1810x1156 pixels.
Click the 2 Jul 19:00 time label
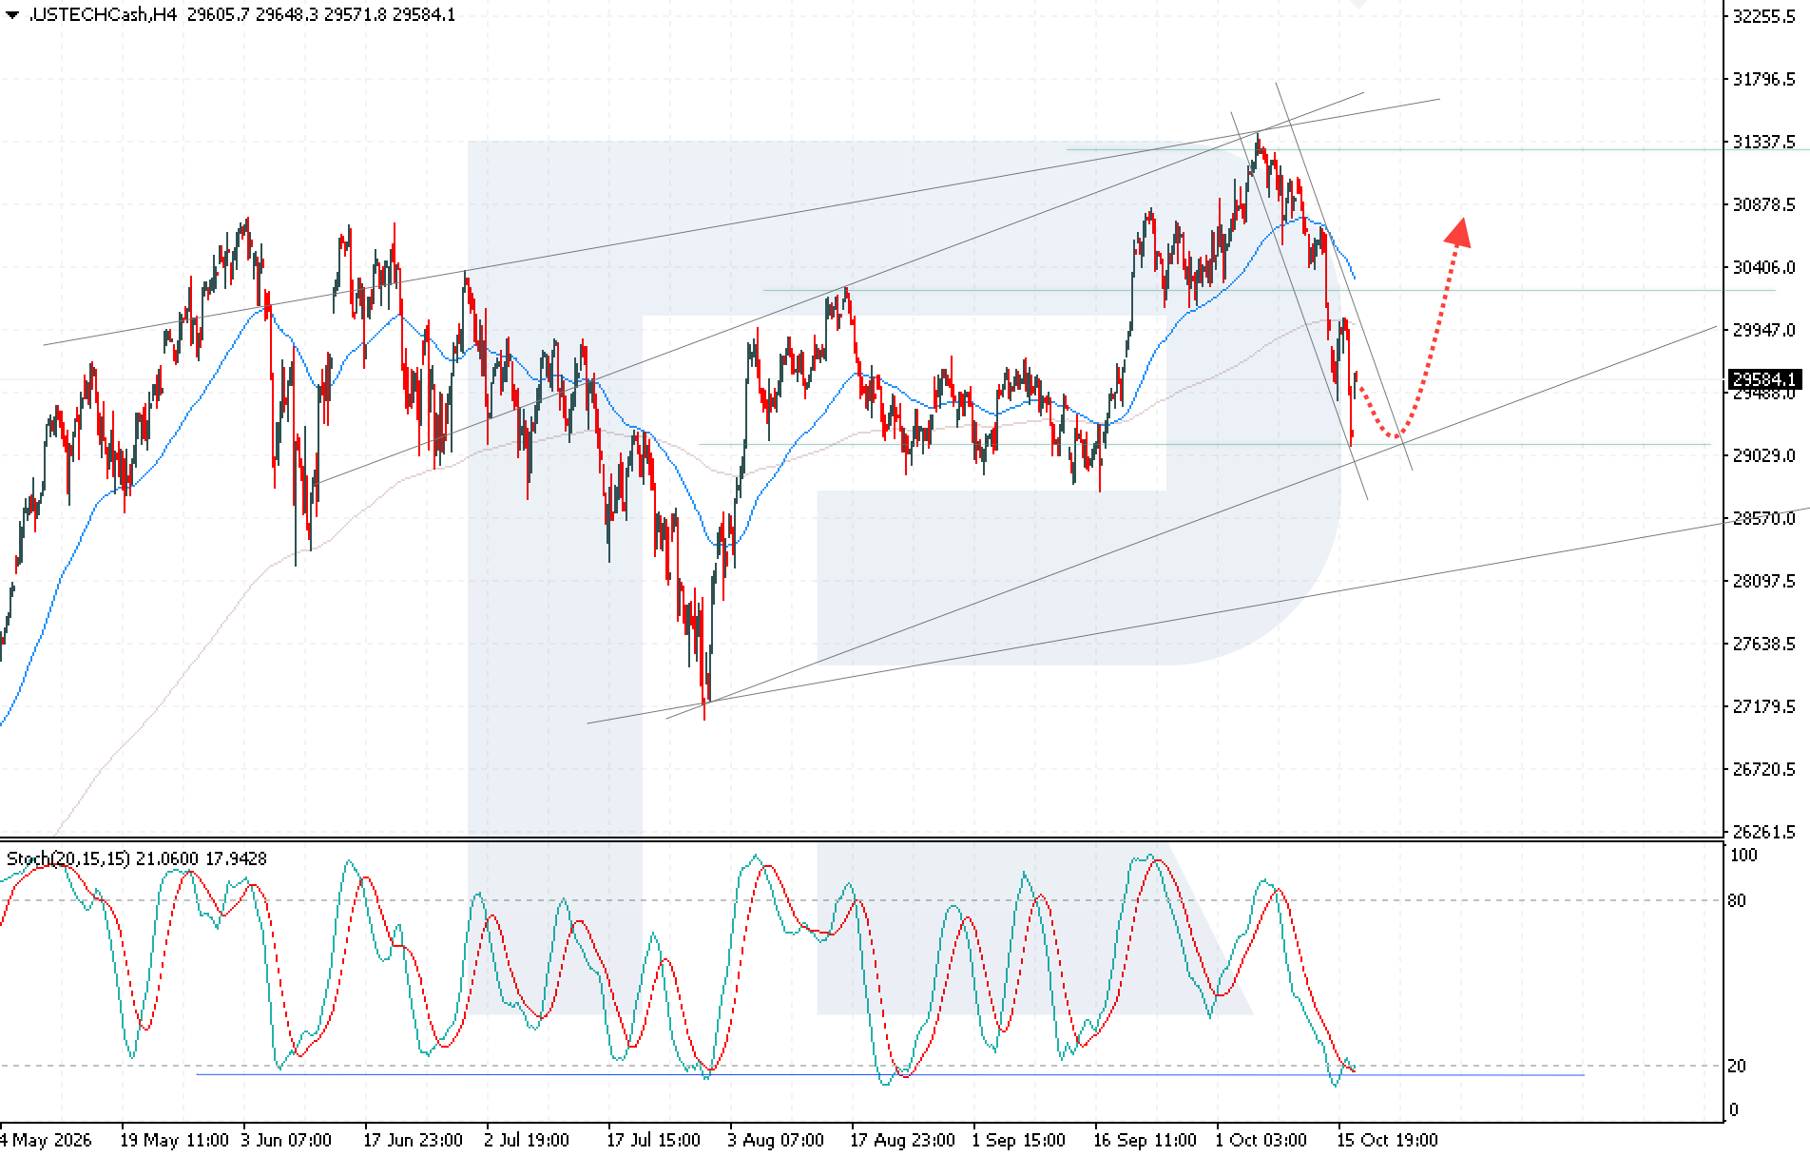point(527,1140)
